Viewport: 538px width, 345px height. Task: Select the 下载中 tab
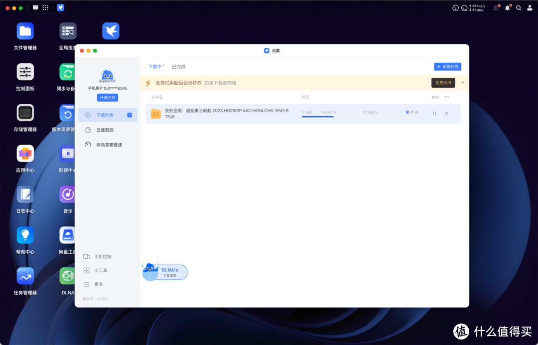[155, 66]
